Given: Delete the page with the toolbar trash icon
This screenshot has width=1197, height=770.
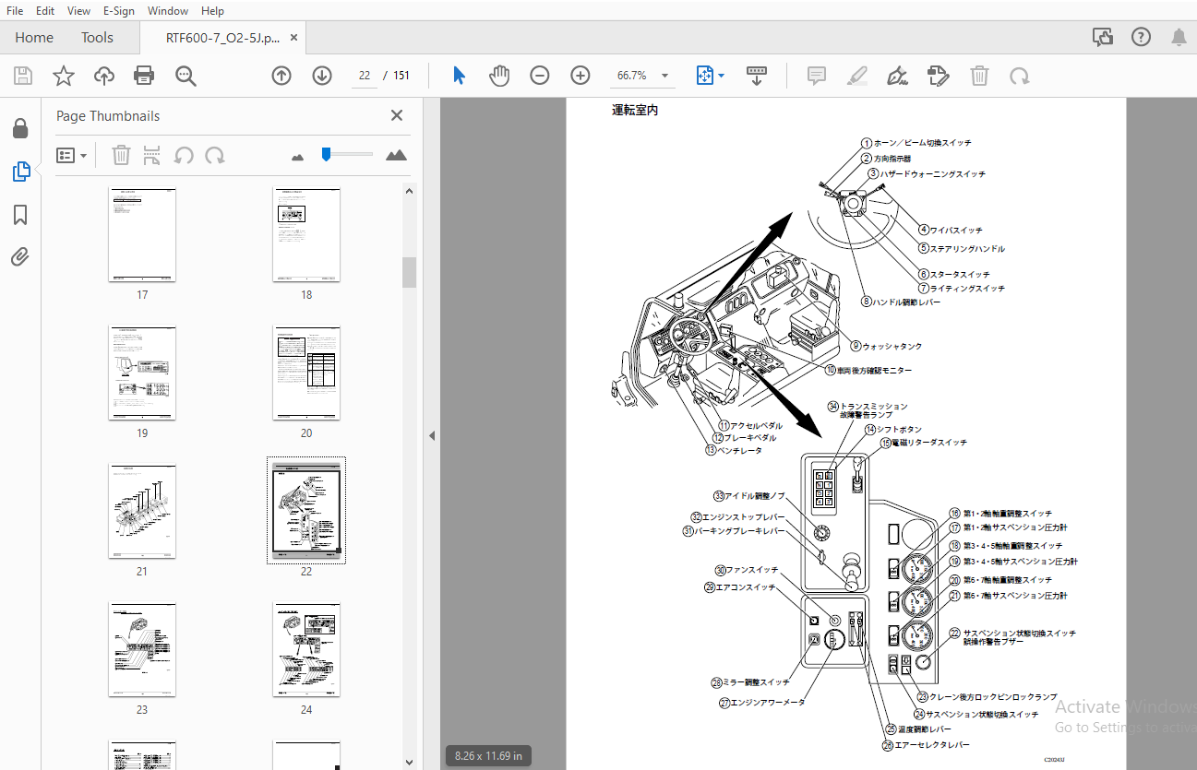Looking at the screenshot, I should (979, 76).
